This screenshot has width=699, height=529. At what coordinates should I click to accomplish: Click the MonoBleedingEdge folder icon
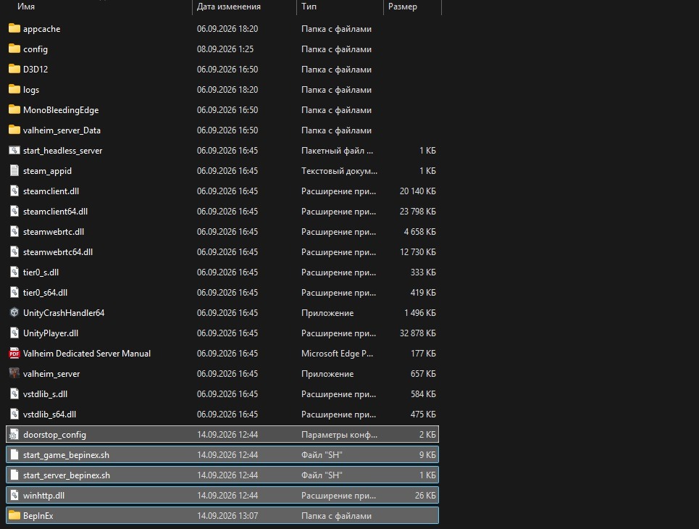click(14, 109)
